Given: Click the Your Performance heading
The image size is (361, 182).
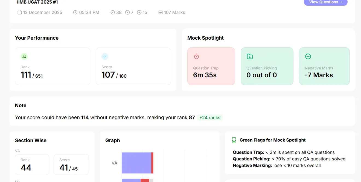Looking at the screenshot, I should click(37, 38).
